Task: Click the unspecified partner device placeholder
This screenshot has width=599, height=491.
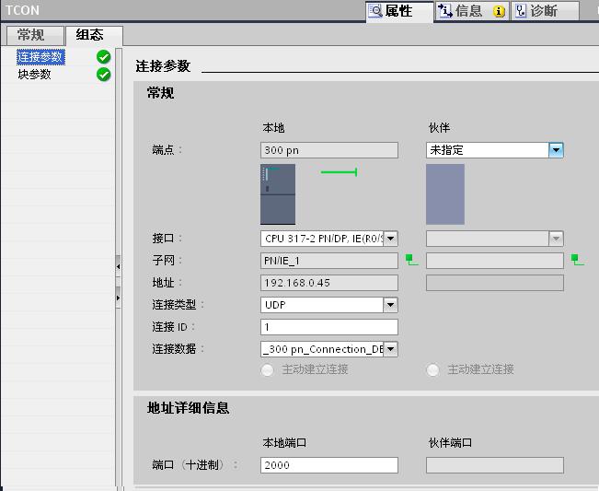Action: 445,194
